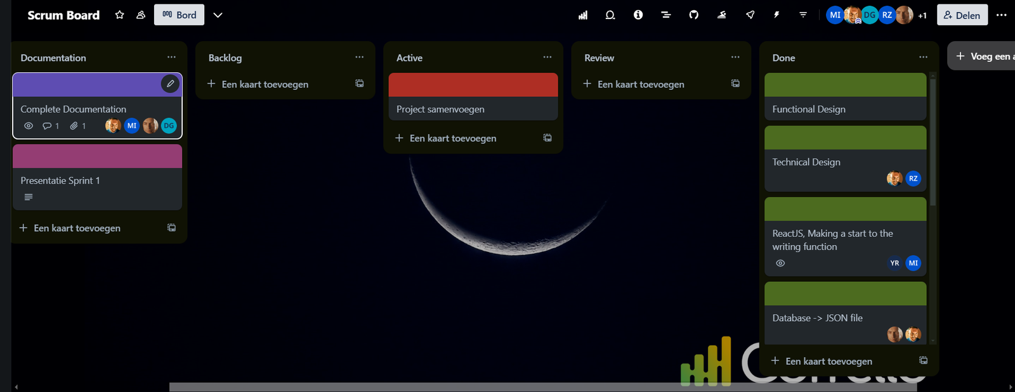Image resolution: width=1015 pixels, height=392 pixels.
Task: Click the swimmer-shaped power-up icon
Action: (722, 15)
